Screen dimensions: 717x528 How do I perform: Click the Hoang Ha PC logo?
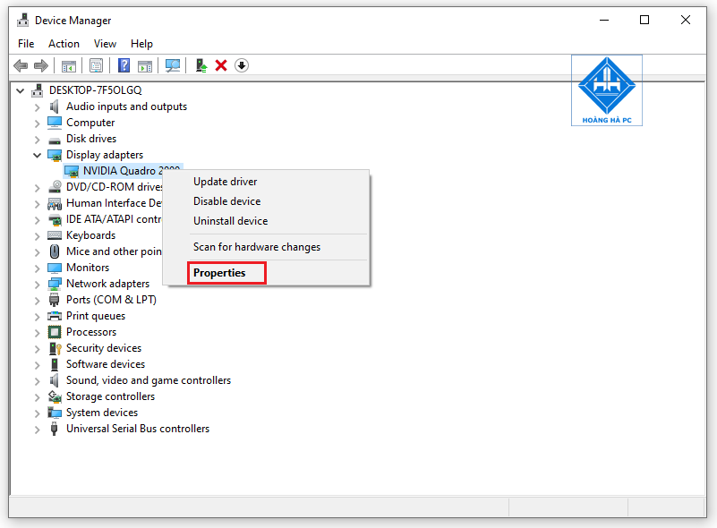[x=606, y=89]
